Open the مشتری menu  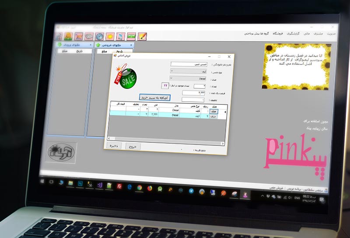pos(318,33)
